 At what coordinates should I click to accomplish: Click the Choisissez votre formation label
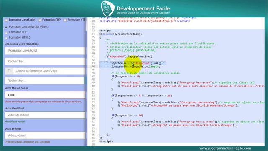click(x=22, y=44)
